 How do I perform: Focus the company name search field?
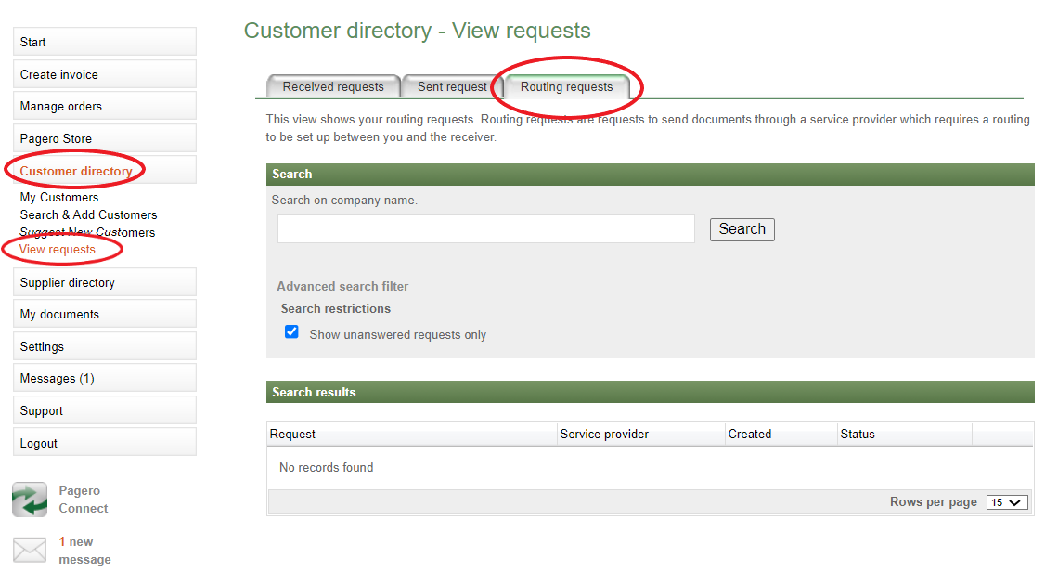pyautogui.click(x=486, y=228)
